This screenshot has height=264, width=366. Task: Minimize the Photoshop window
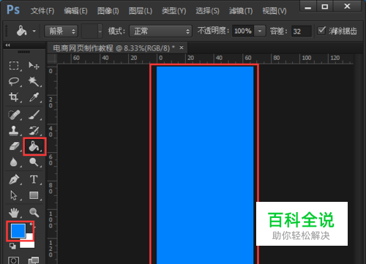click(x=308, y=7)
